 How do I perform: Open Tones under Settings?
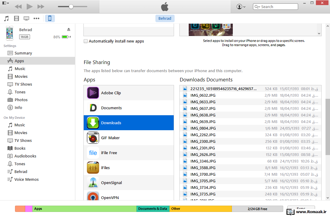click(37, 92)
